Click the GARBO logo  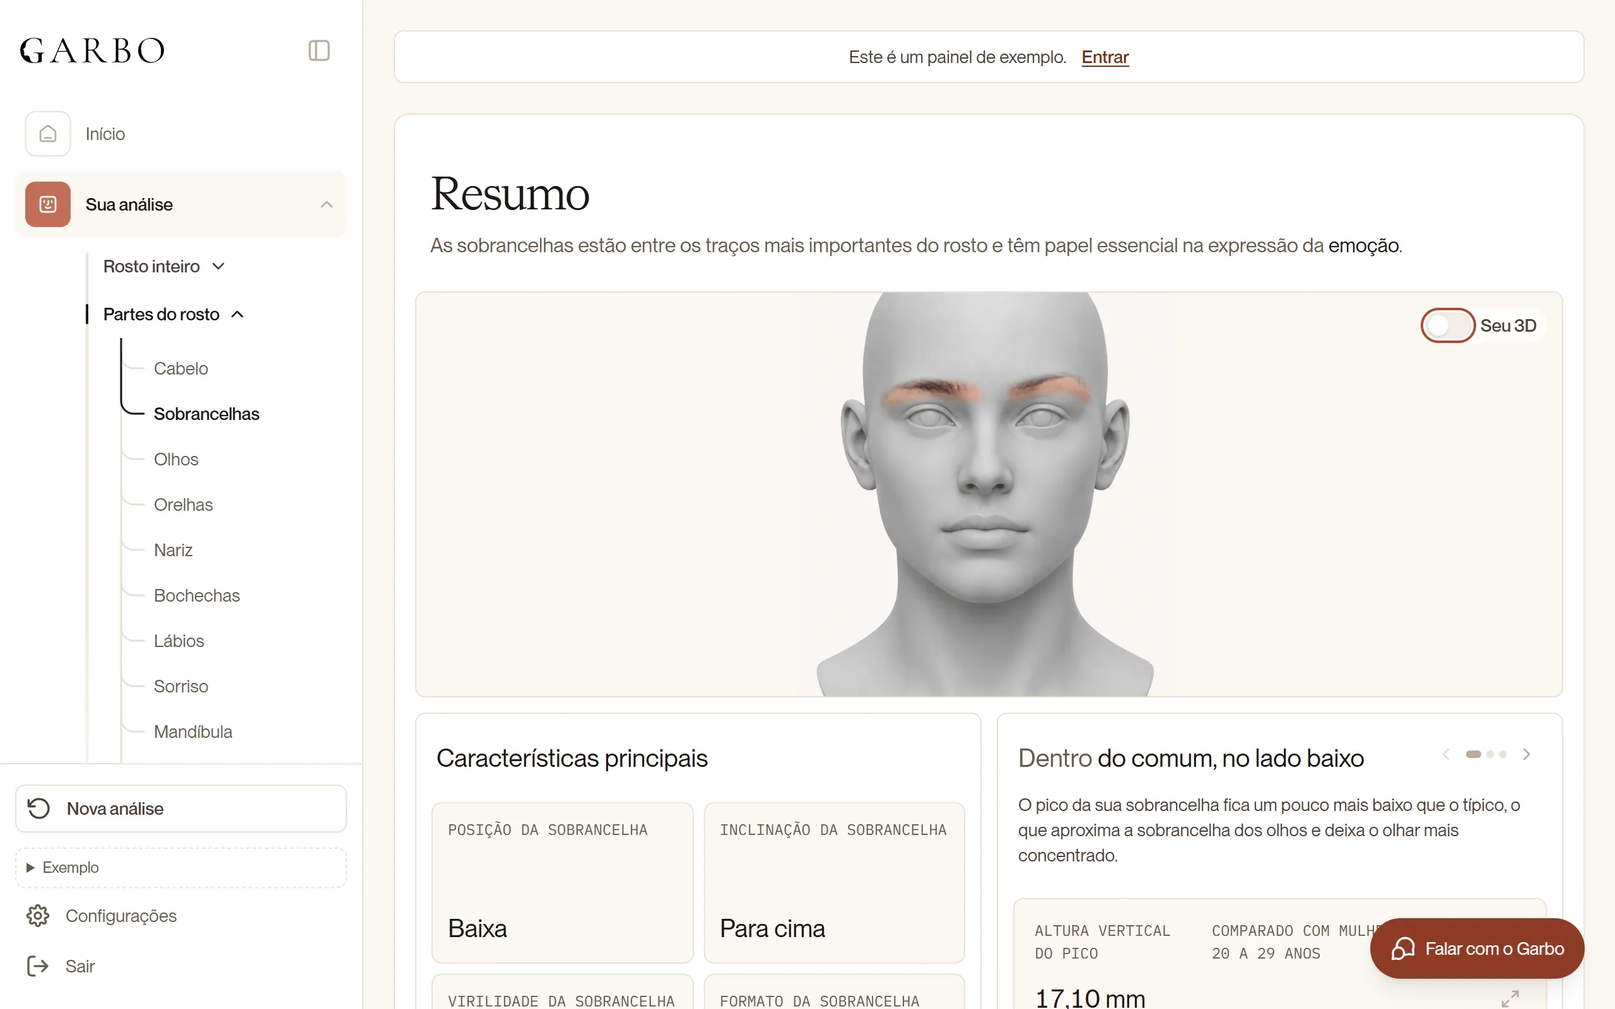pyautogui.click(x=92, y=50)
